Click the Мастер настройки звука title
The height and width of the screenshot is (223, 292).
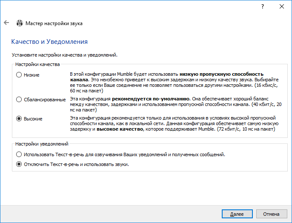point(54,23)
